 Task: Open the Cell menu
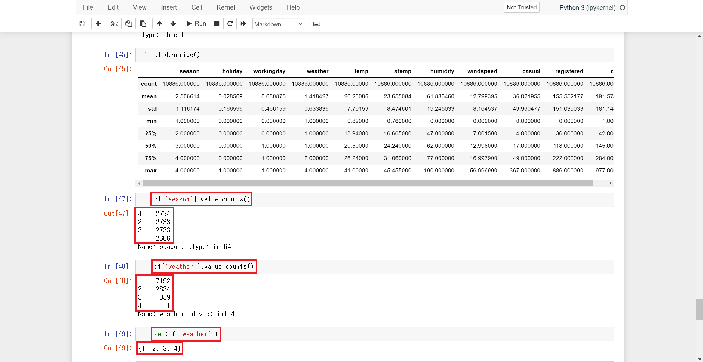(x=197, y=7)
